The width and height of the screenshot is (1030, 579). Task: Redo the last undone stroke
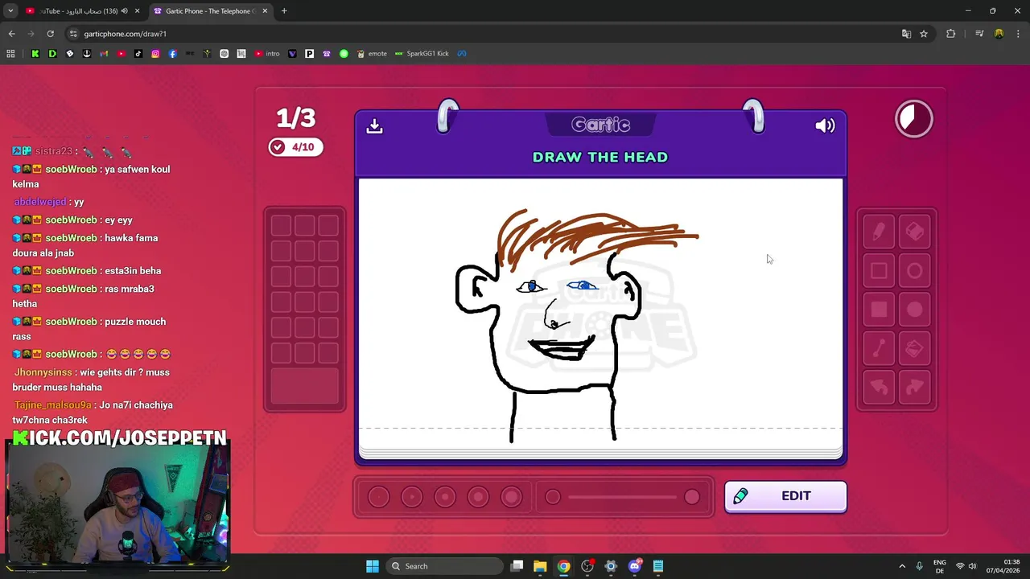(x=915, y=387)
